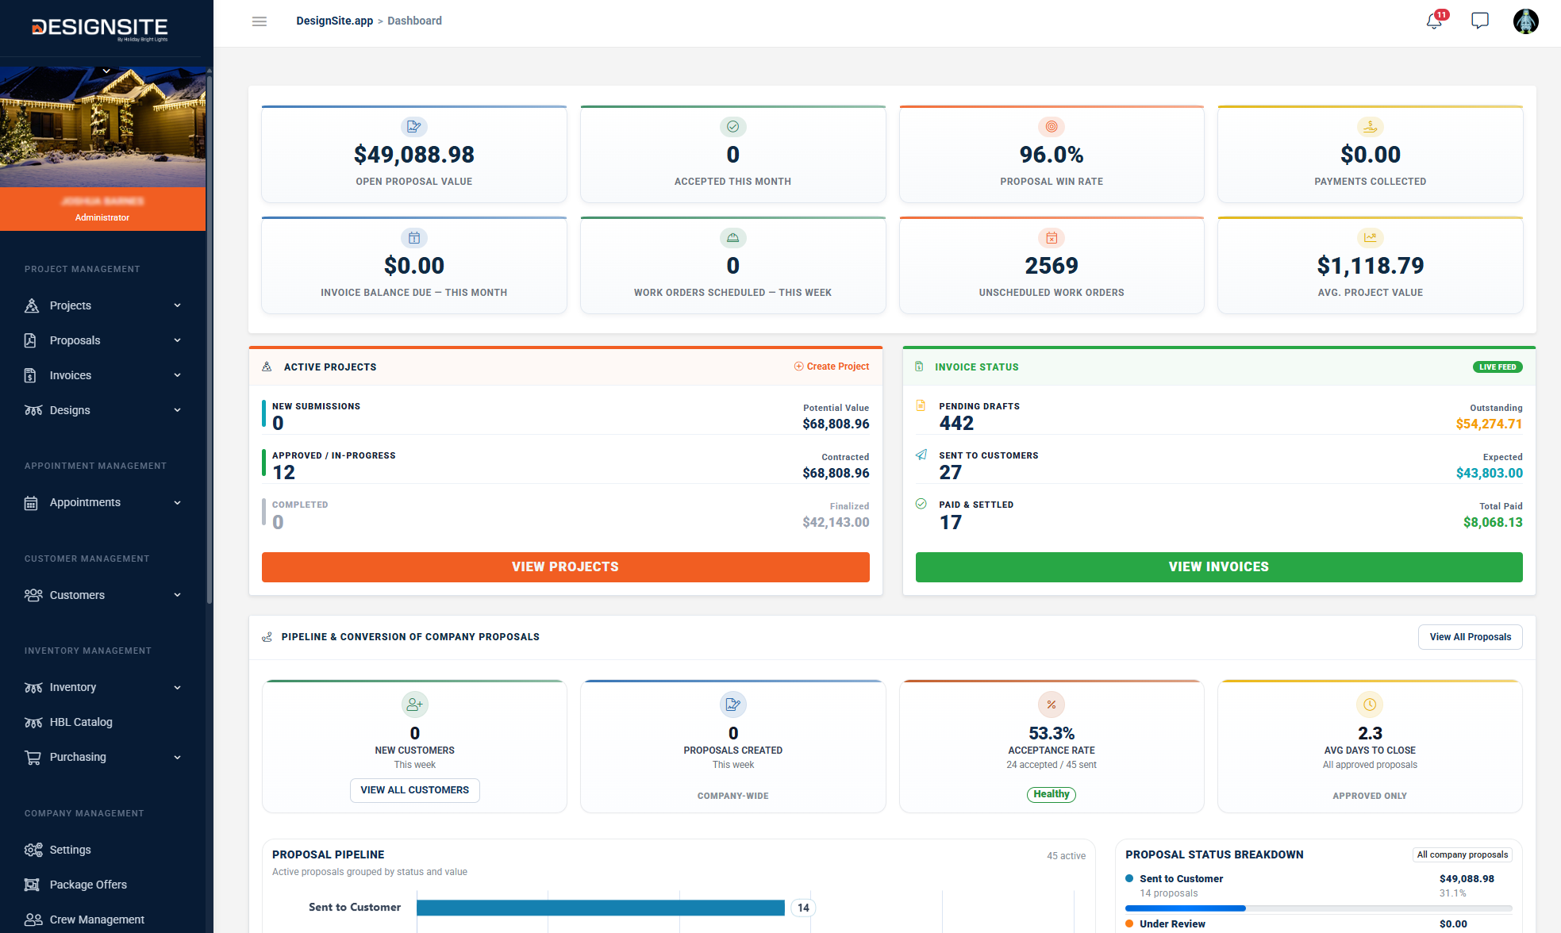The image size is (1561, 933).
Task: Expand the Purchasing submenu chevron
Action: 178,758
